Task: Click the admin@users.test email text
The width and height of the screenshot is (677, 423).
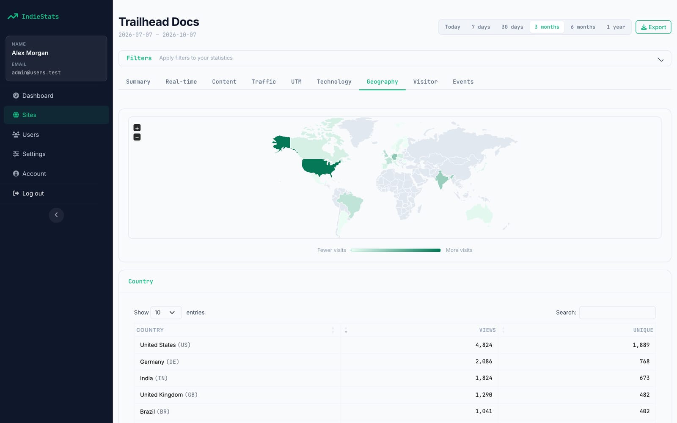Action: tap(36, 73)
